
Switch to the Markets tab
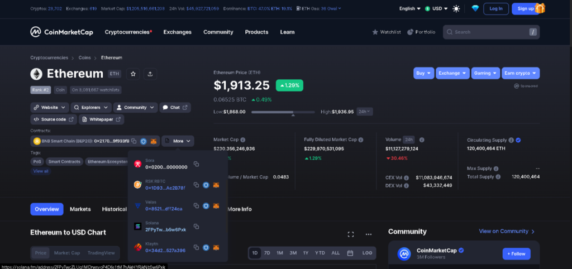click(80, 209)
